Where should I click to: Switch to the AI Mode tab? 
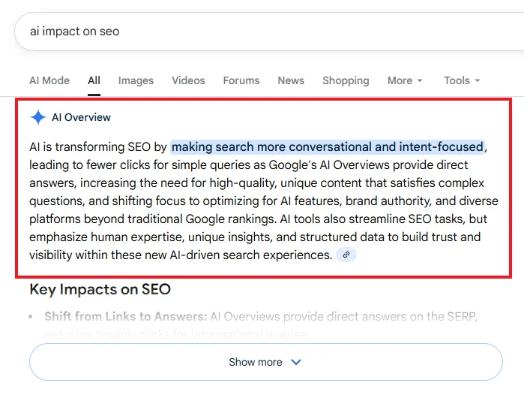click(x=49, y=80)
